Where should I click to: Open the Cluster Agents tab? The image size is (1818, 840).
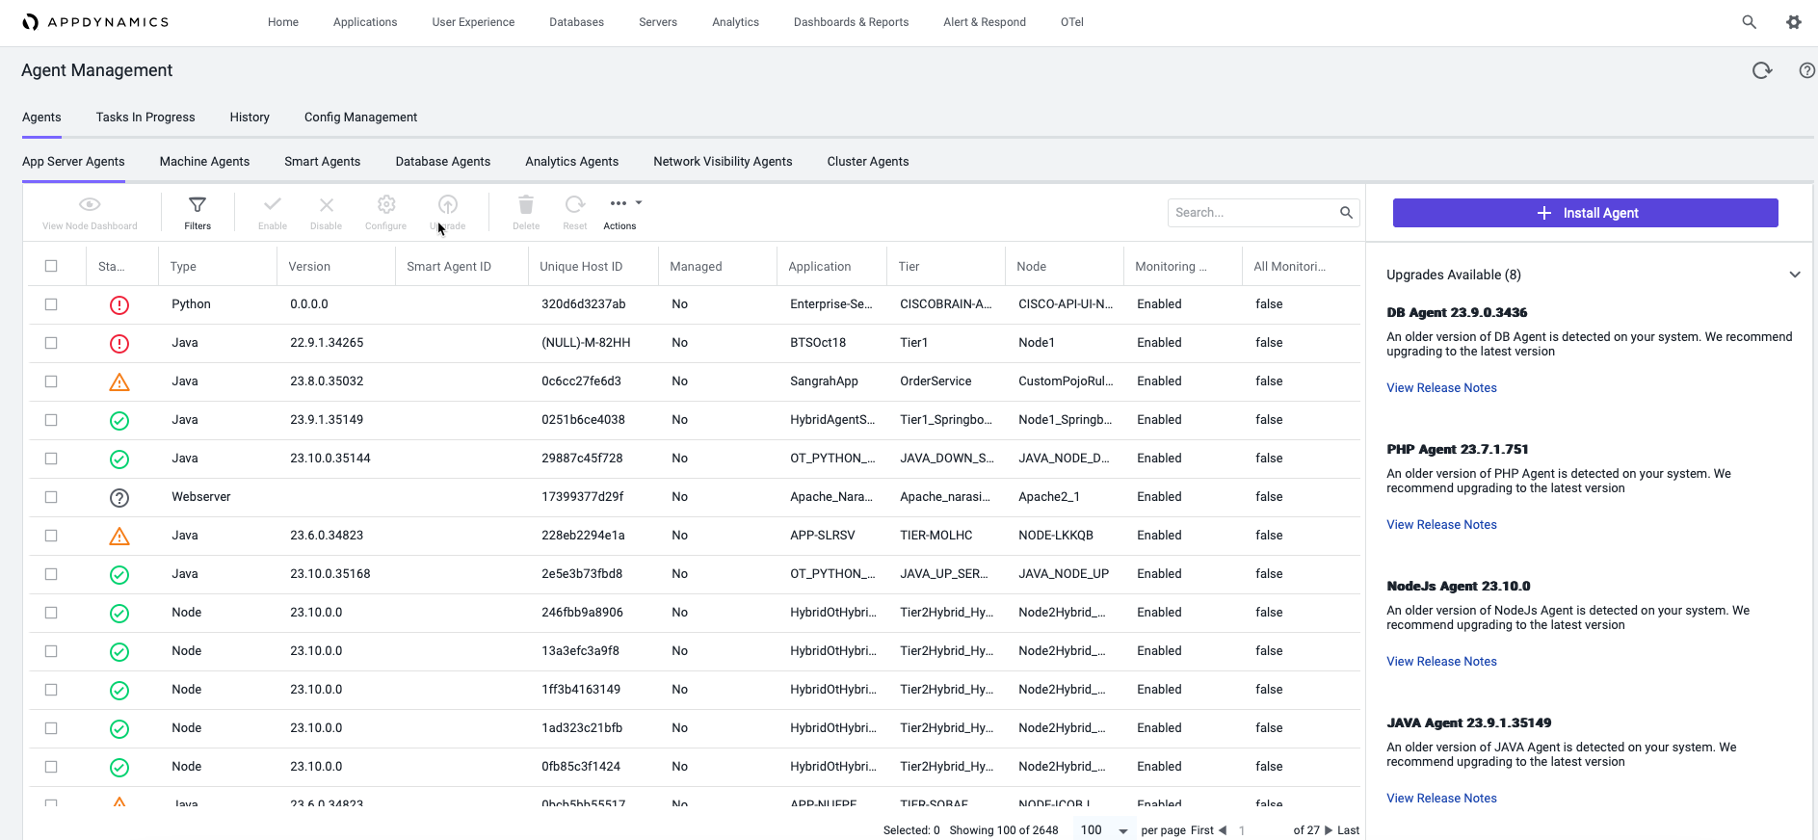tap(868, 162)
